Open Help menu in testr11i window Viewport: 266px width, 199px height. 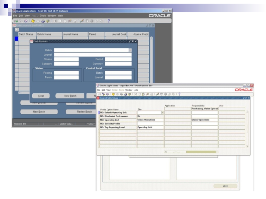(x=60, y=16)
